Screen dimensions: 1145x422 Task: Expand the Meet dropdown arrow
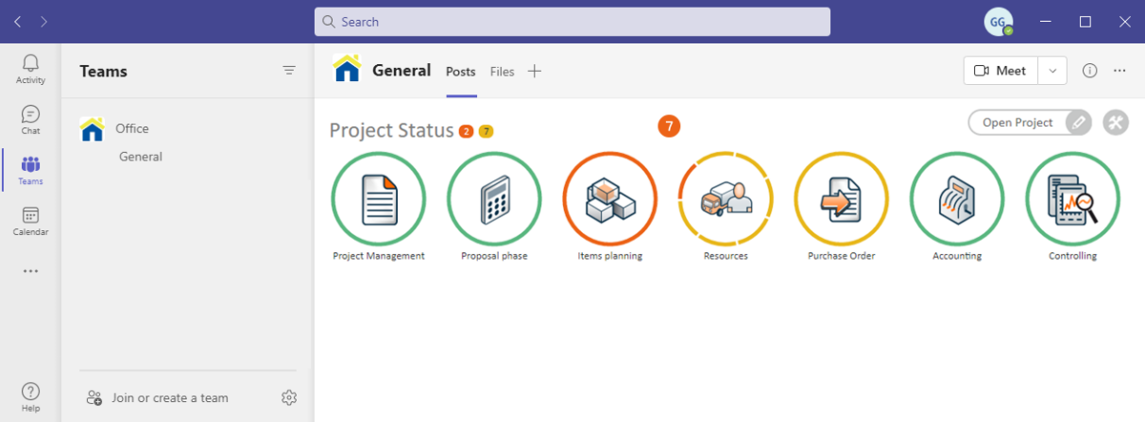point(1052,71)
